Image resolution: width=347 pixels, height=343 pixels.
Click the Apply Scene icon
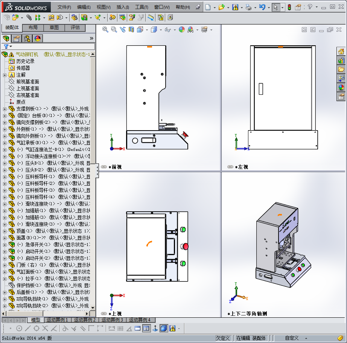click(190, 29)
